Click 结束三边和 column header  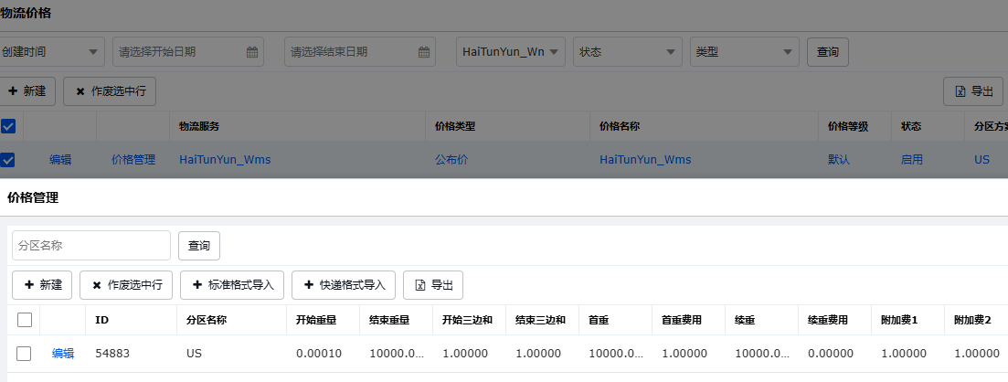541,320
